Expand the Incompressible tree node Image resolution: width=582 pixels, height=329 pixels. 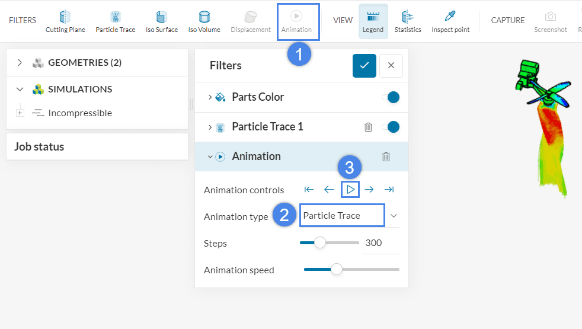[20, 113]
